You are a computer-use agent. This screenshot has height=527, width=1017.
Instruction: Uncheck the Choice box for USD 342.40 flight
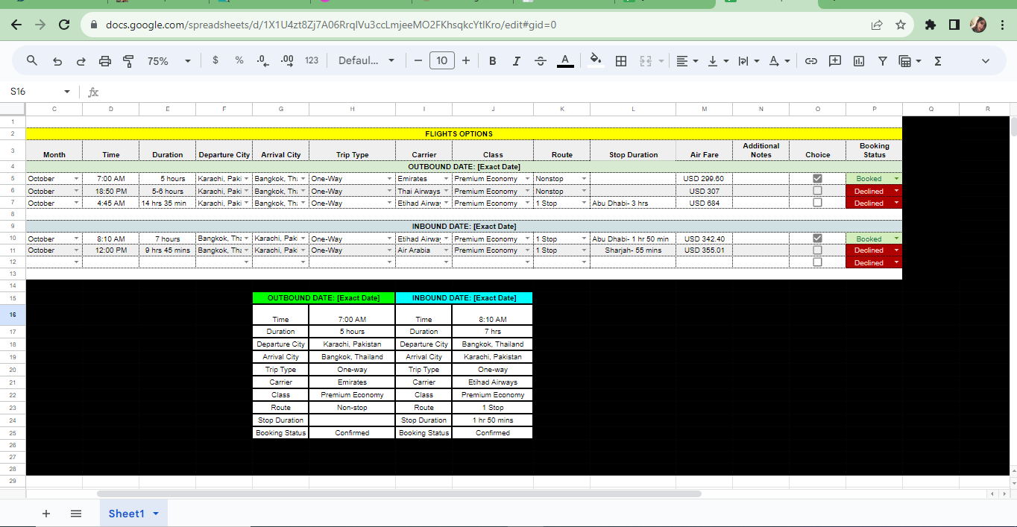point(817,239)
